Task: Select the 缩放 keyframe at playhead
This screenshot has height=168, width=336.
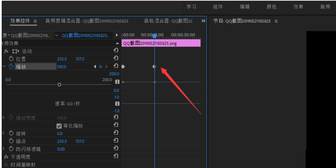Action: point(154,67)
